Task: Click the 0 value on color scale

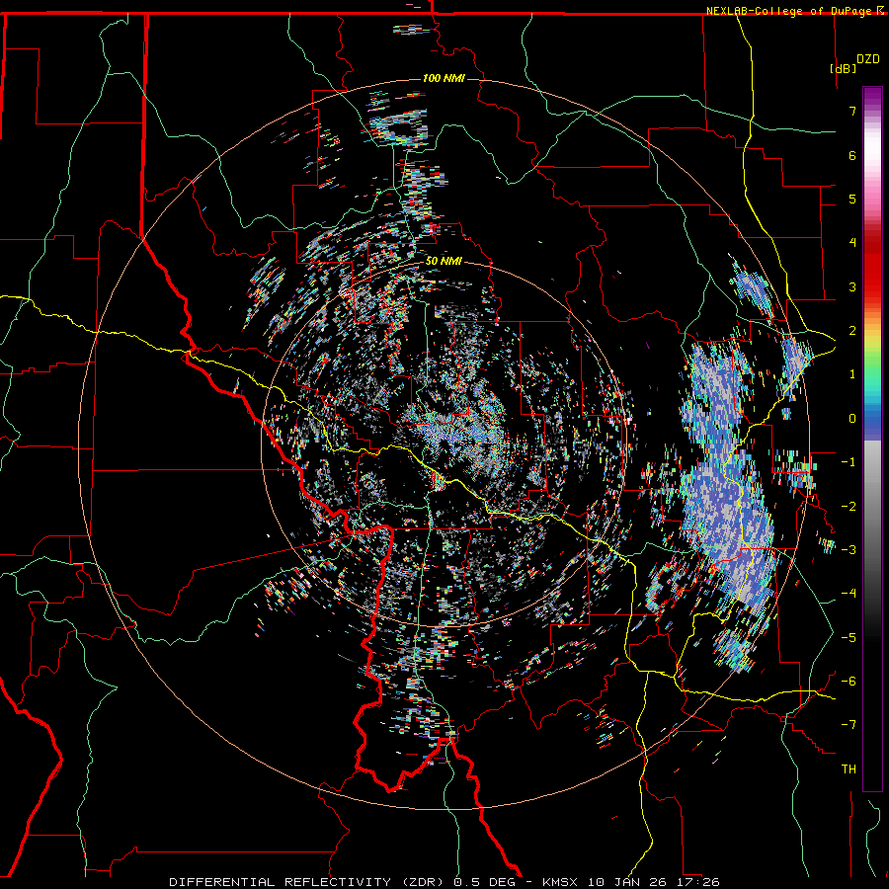Action: (852, 419)
